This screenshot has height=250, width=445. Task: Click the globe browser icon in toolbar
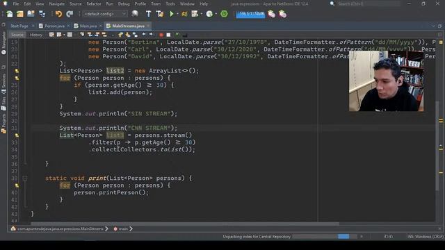point(135,14)
